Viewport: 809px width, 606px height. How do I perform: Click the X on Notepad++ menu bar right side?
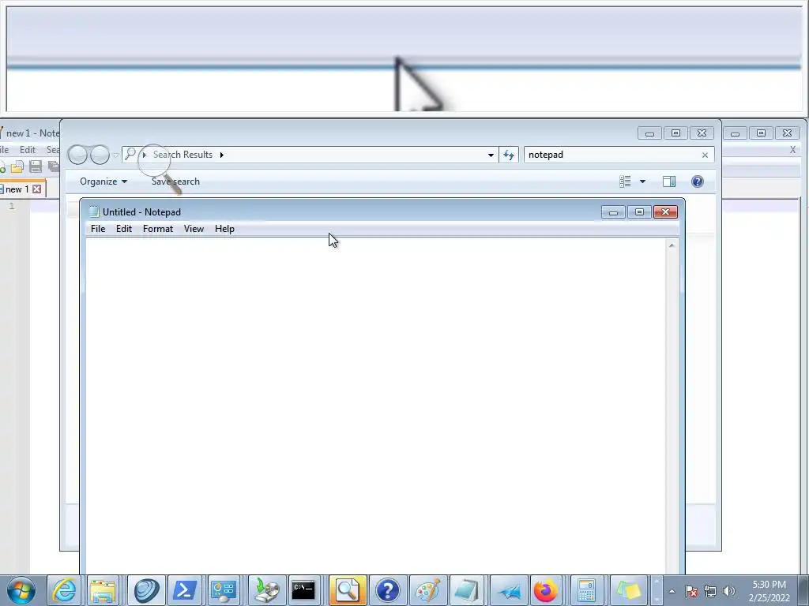pos(793,149)
